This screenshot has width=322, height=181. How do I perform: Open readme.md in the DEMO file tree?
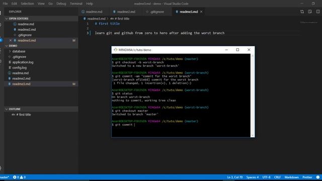pyautogui.click(x=41, y=73)
